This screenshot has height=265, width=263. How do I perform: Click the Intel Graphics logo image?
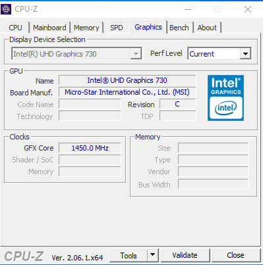coord(225,98)
